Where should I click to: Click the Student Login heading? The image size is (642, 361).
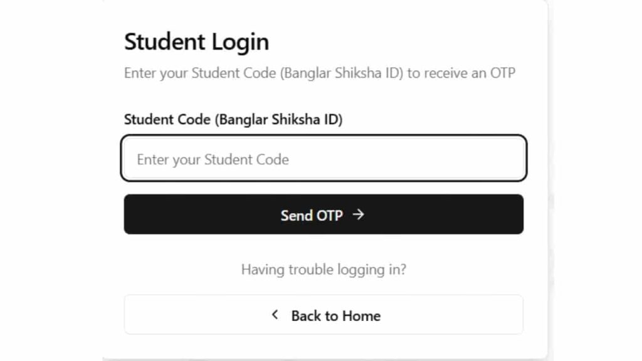[x=196, y=42]
